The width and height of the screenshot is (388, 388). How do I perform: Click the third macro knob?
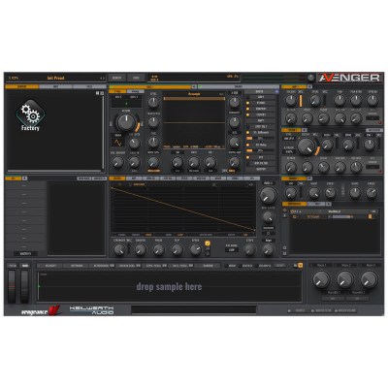369,279
